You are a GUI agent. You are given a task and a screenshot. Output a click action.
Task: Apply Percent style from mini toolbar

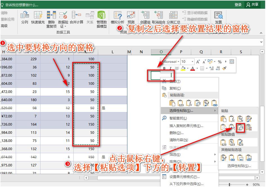(220, 62)
